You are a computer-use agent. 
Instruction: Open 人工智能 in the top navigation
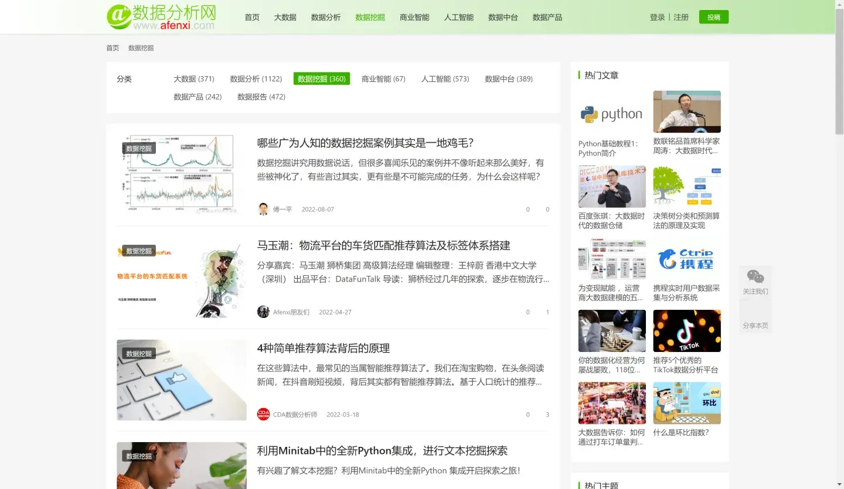[458, 17]
